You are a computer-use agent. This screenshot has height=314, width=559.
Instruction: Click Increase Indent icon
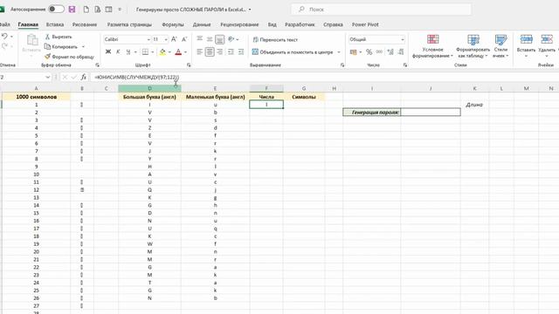click(x=241, y=52)
